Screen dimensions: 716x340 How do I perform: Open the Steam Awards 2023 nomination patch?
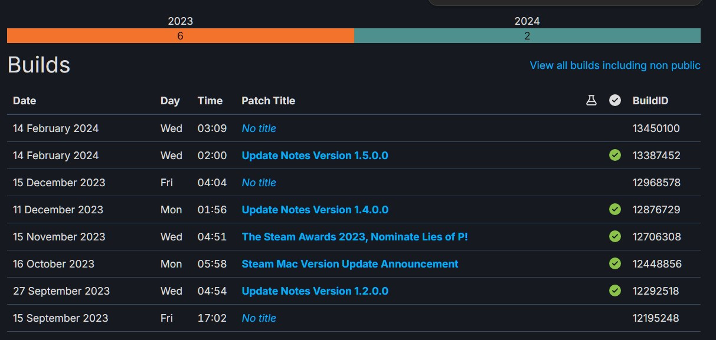(x=354, y=237)
